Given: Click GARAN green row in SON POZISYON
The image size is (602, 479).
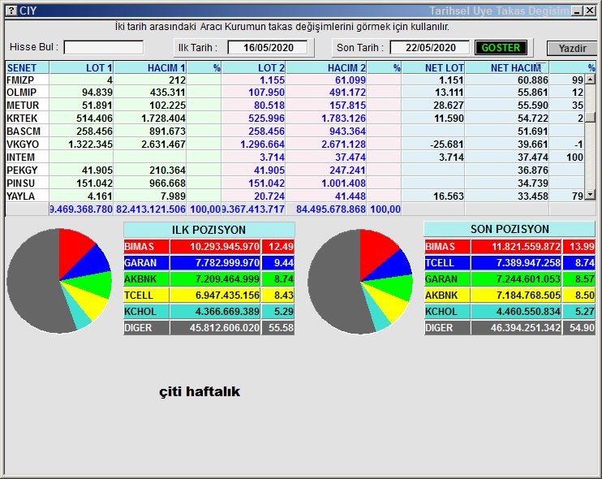Looking at the screenshot, I should coord(510,278).
